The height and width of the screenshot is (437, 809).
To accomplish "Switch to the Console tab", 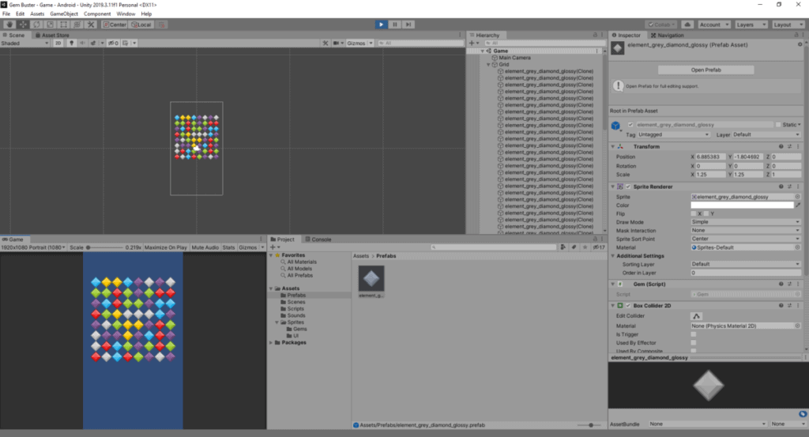I will pos(322,239).
